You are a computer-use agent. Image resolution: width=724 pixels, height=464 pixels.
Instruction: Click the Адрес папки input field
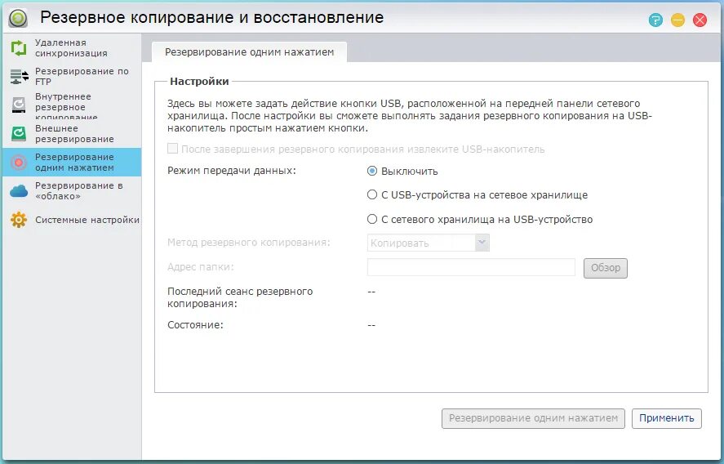tap(471, 267)
